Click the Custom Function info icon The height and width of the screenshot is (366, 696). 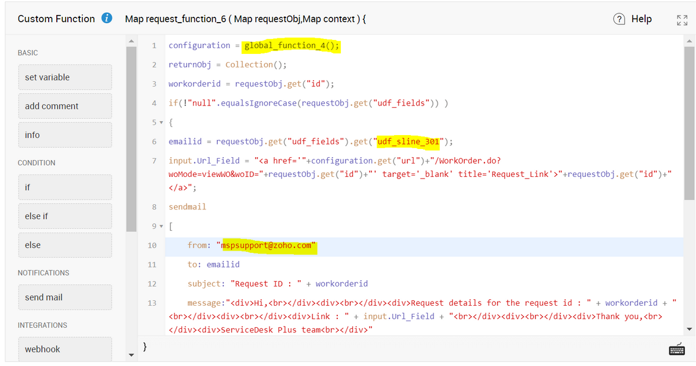click(107, 19)
